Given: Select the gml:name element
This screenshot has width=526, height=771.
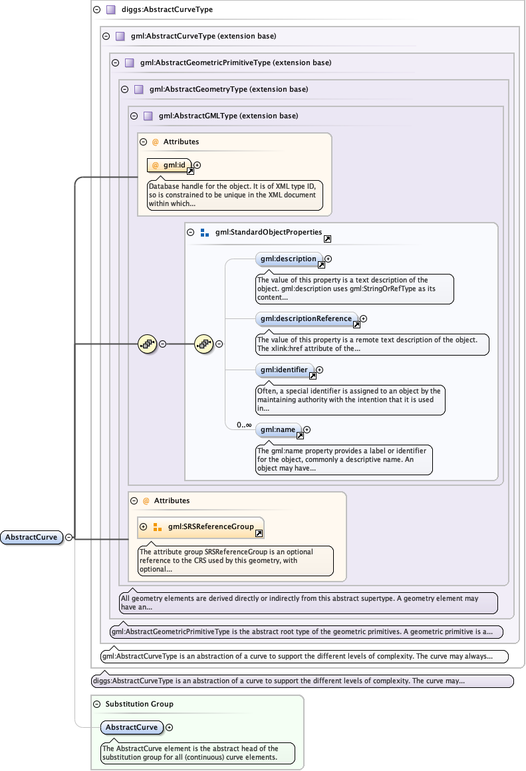Looking at the screenshot, I should tap(277, 429).
